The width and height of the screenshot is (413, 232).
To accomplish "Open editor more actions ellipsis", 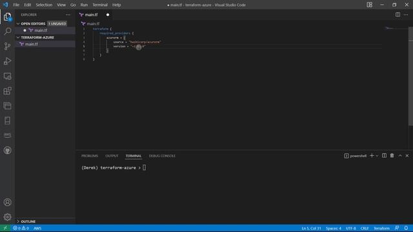I will (x=406, y=15).
